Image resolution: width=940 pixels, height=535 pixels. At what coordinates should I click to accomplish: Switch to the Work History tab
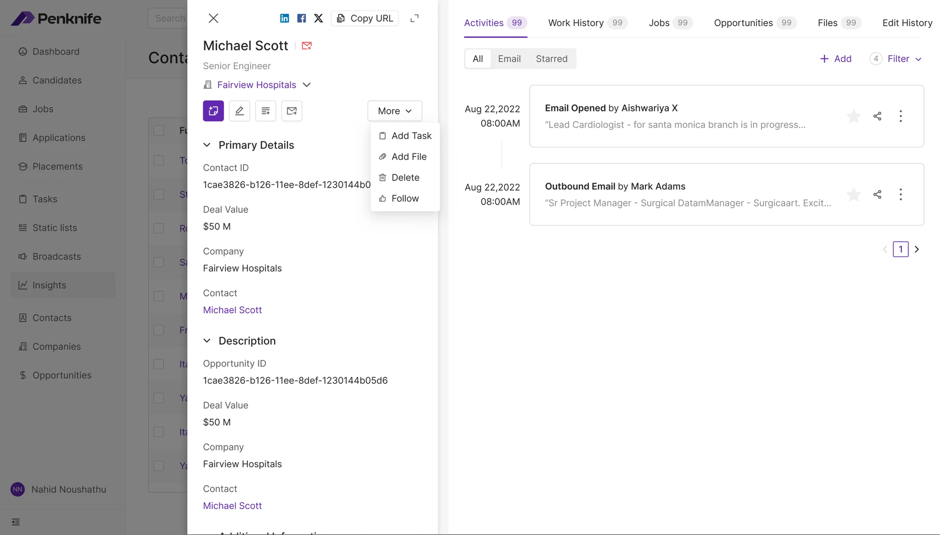(588, 23)
